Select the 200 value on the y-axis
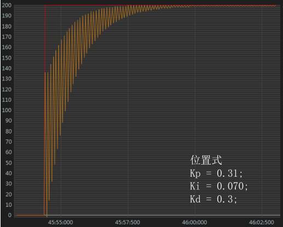283x227 pixels. pyautogui.click(x=7, y=5)
